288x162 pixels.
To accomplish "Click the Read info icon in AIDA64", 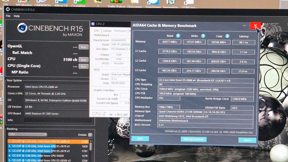I will click(x=178, y=36).
